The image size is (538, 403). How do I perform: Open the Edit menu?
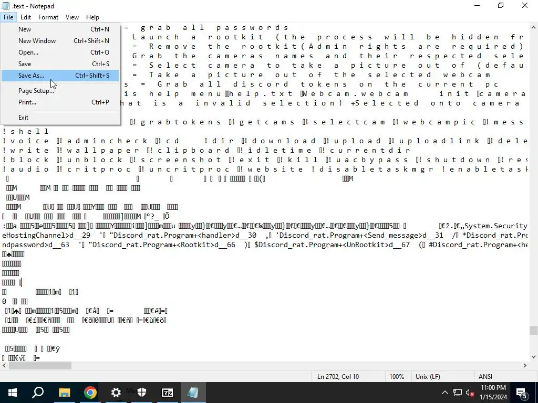click(x=26, y=17)
